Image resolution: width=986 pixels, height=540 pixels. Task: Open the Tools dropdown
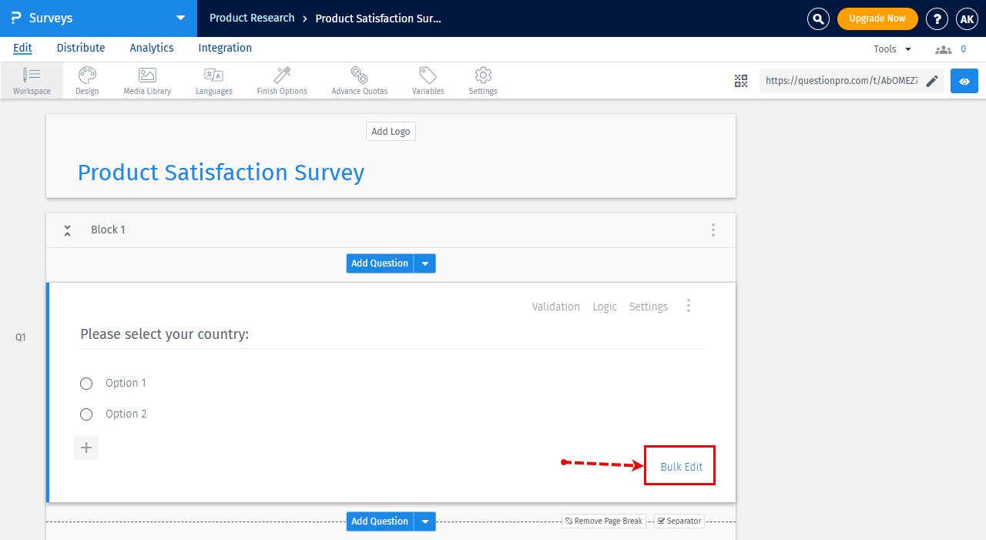(891, 48)
